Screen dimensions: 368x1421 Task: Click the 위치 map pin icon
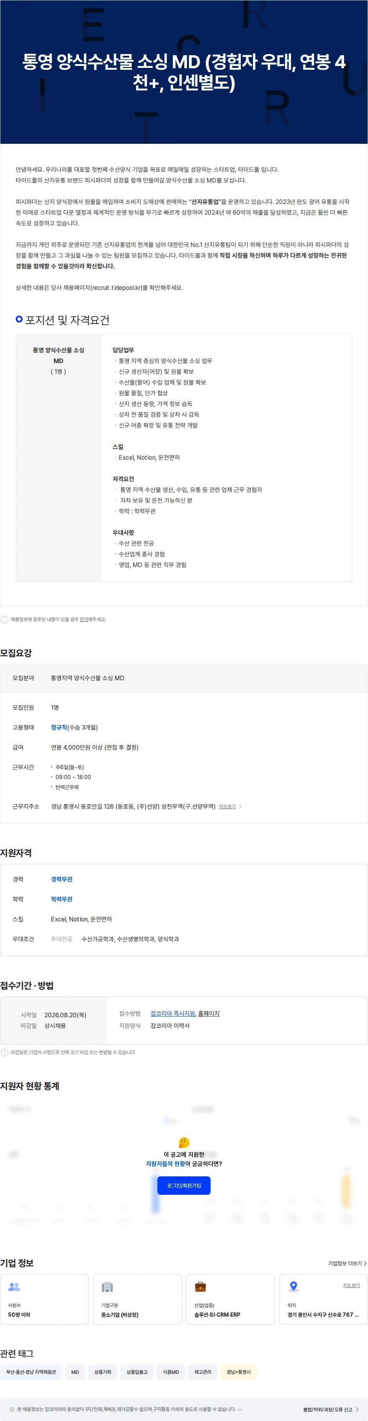[x=294, y=1286]
